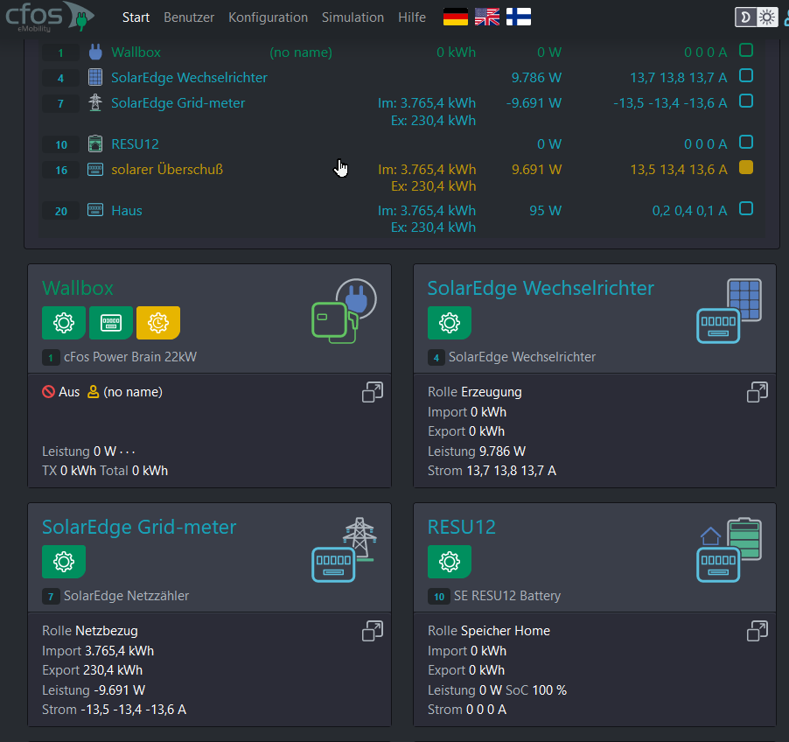Image resolution: width=789 pixels, height=742 pixels.
Task: Pop out the SolarEdge Grid-meter card details
Action: click(373, 631)
